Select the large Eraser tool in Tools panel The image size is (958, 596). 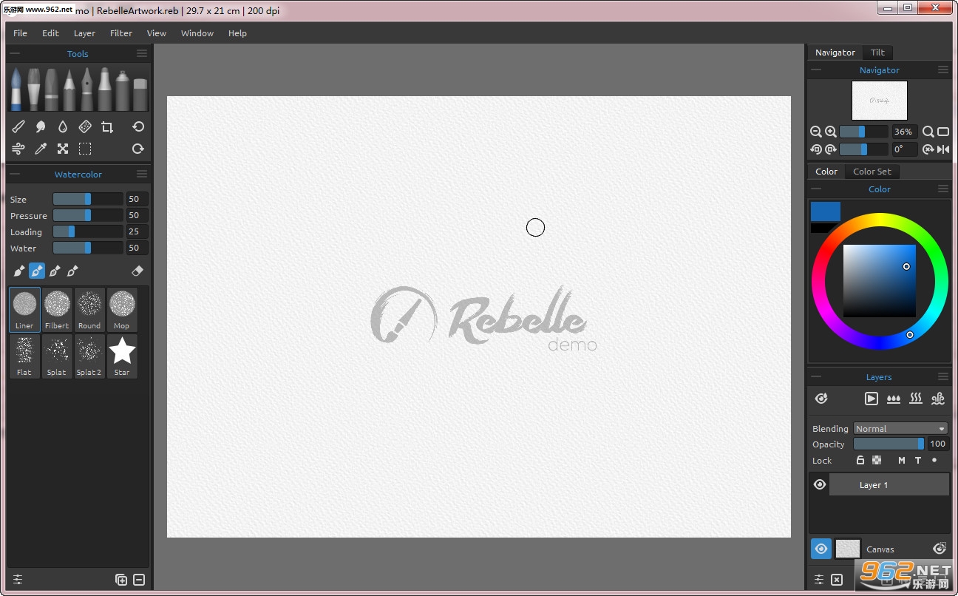pyautogui.click(x=140, y=93)
